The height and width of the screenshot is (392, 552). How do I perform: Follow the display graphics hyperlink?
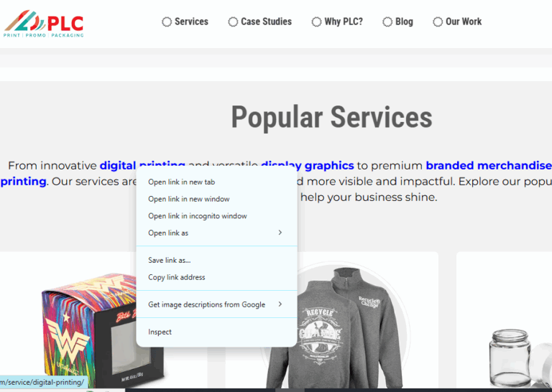308,165
